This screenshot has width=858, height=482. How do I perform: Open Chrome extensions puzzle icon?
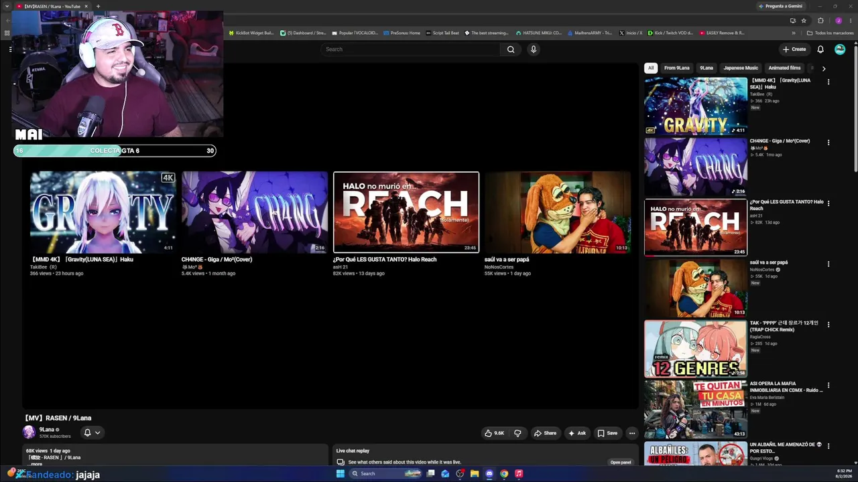820,21
